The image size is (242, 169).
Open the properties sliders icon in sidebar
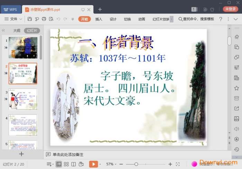click(x=236, y=67)
